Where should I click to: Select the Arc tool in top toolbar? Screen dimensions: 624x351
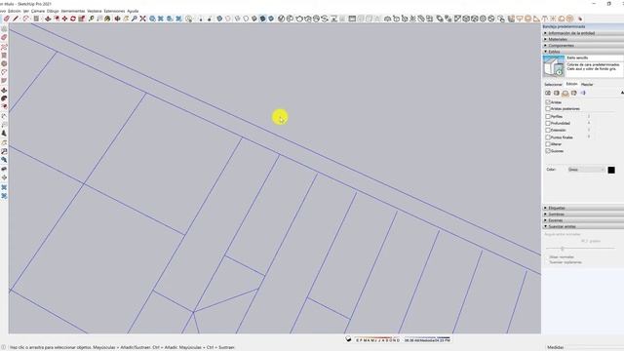pyautogui.click(x=26, y=19)
